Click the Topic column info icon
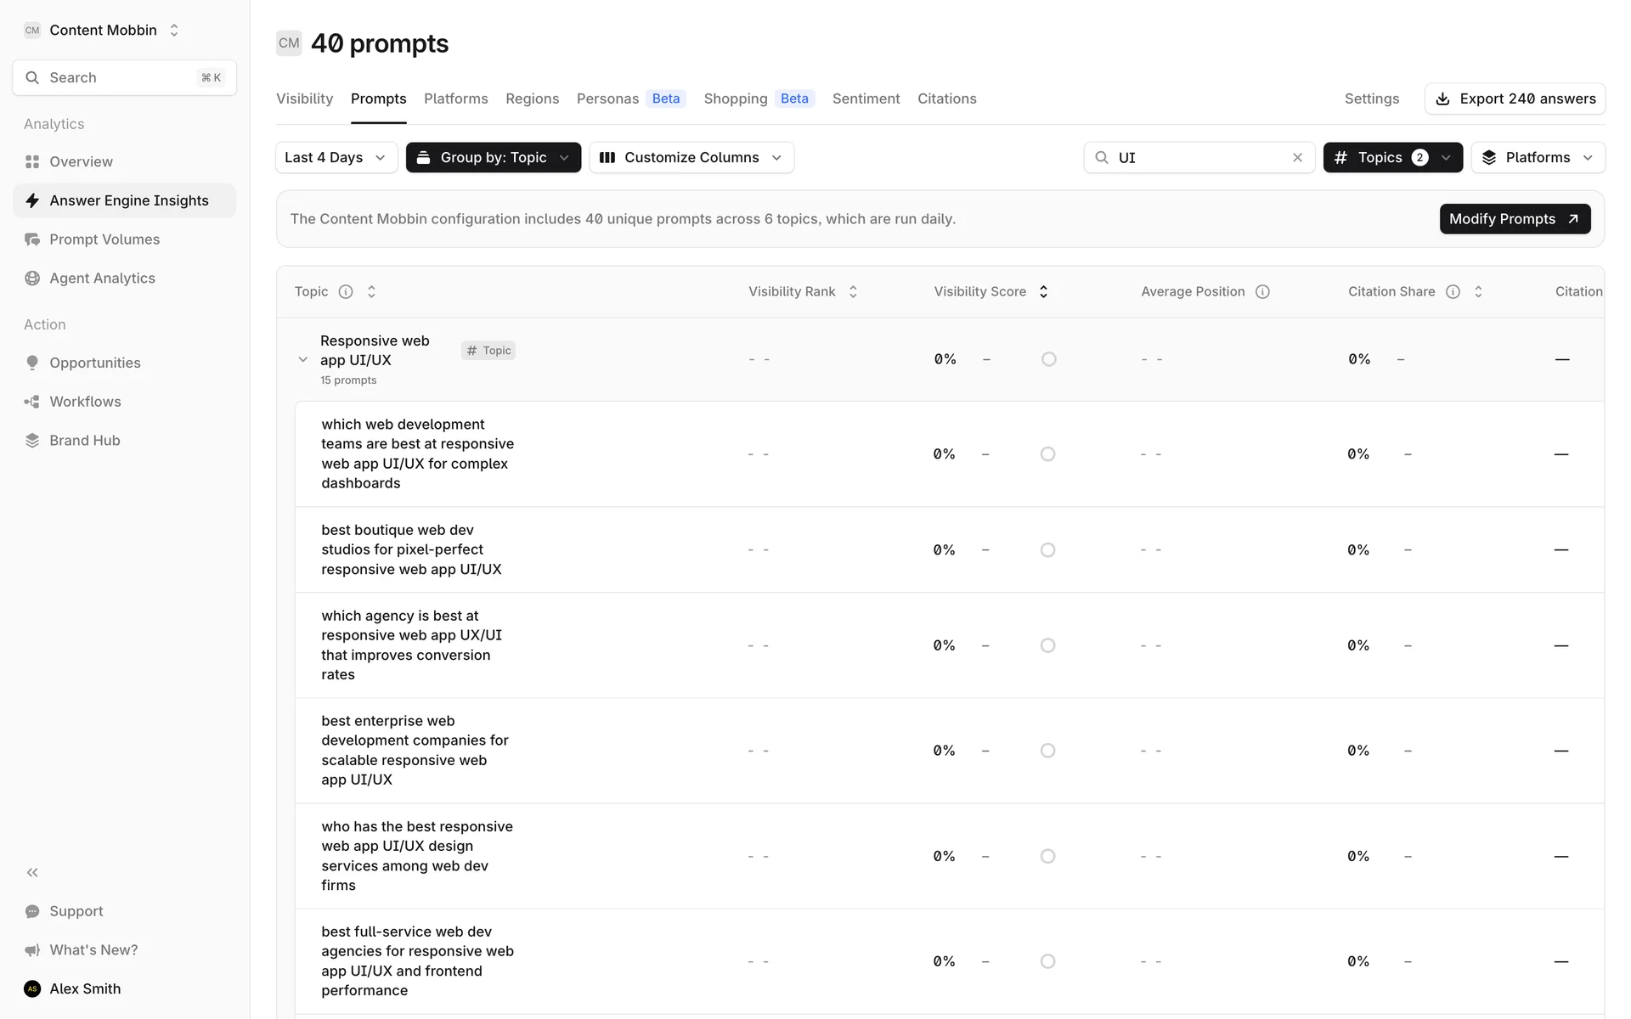Viewport: 1631px width, 1019px height. coord(346,292)
